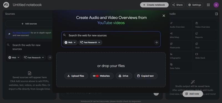
Task: Submit the dialog search arrow button
Action: point(156,43)
